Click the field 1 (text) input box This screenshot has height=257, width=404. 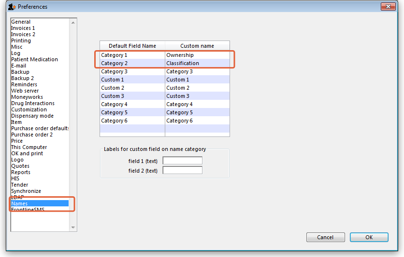coord(182,161)
